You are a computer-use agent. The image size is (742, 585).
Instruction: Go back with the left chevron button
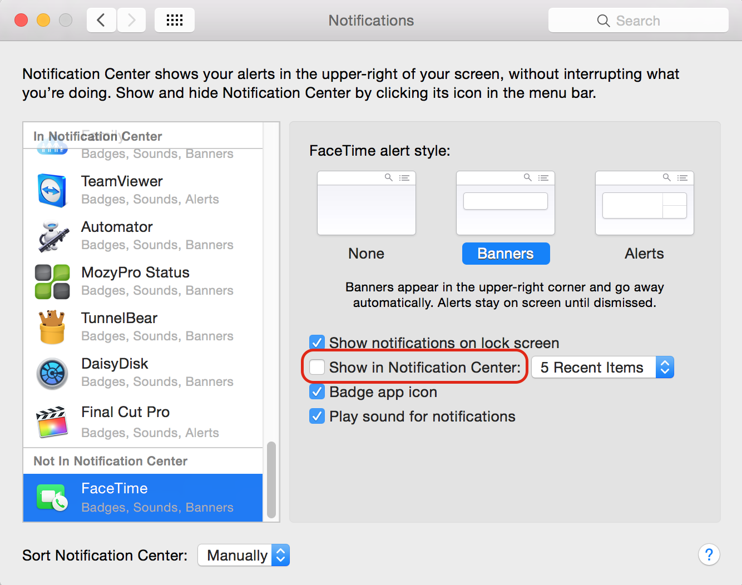click(x=101, y=21)
